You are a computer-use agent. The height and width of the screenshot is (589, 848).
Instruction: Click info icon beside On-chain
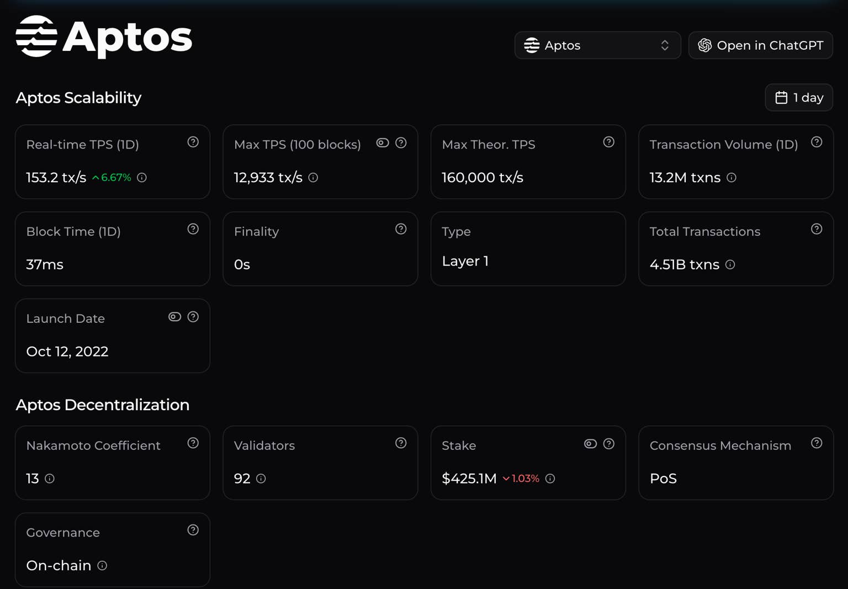(x=102, y=565)
